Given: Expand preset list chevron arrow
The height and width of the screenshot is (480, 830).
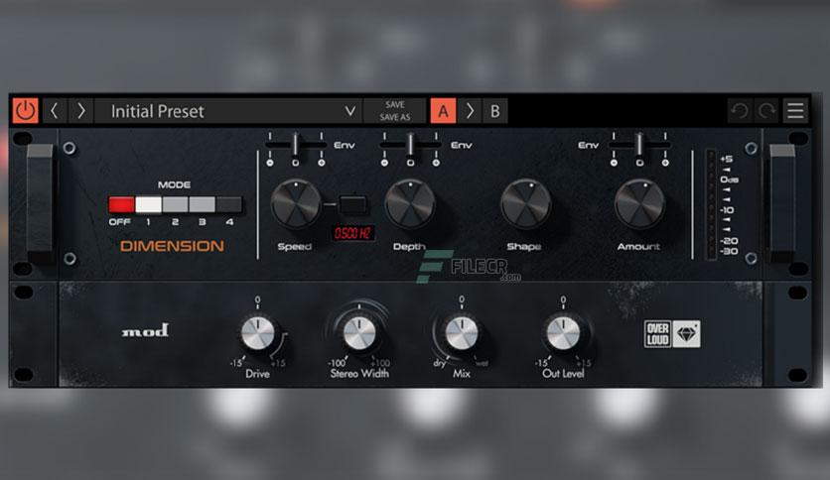Looking at the screenshot, I should (x=349, y=111).
